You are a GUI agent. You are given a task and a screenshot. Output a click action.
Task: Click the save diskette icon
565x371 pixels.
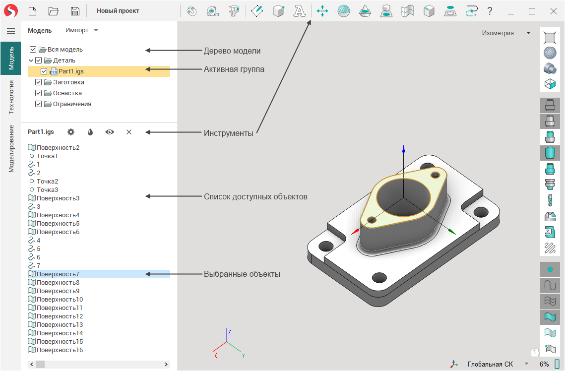point(75,11)
